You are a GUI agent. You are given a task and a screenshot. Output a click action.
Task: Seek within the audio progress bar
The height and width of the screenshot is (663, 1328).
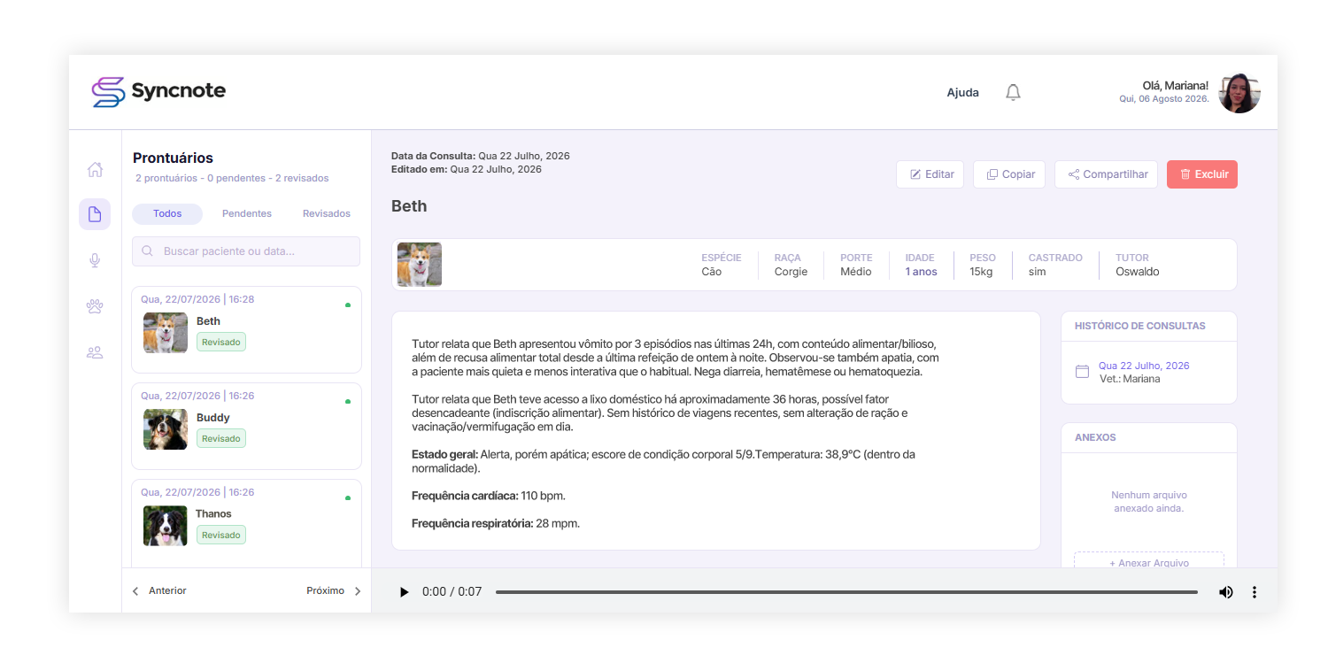click(x=846, y=592)
